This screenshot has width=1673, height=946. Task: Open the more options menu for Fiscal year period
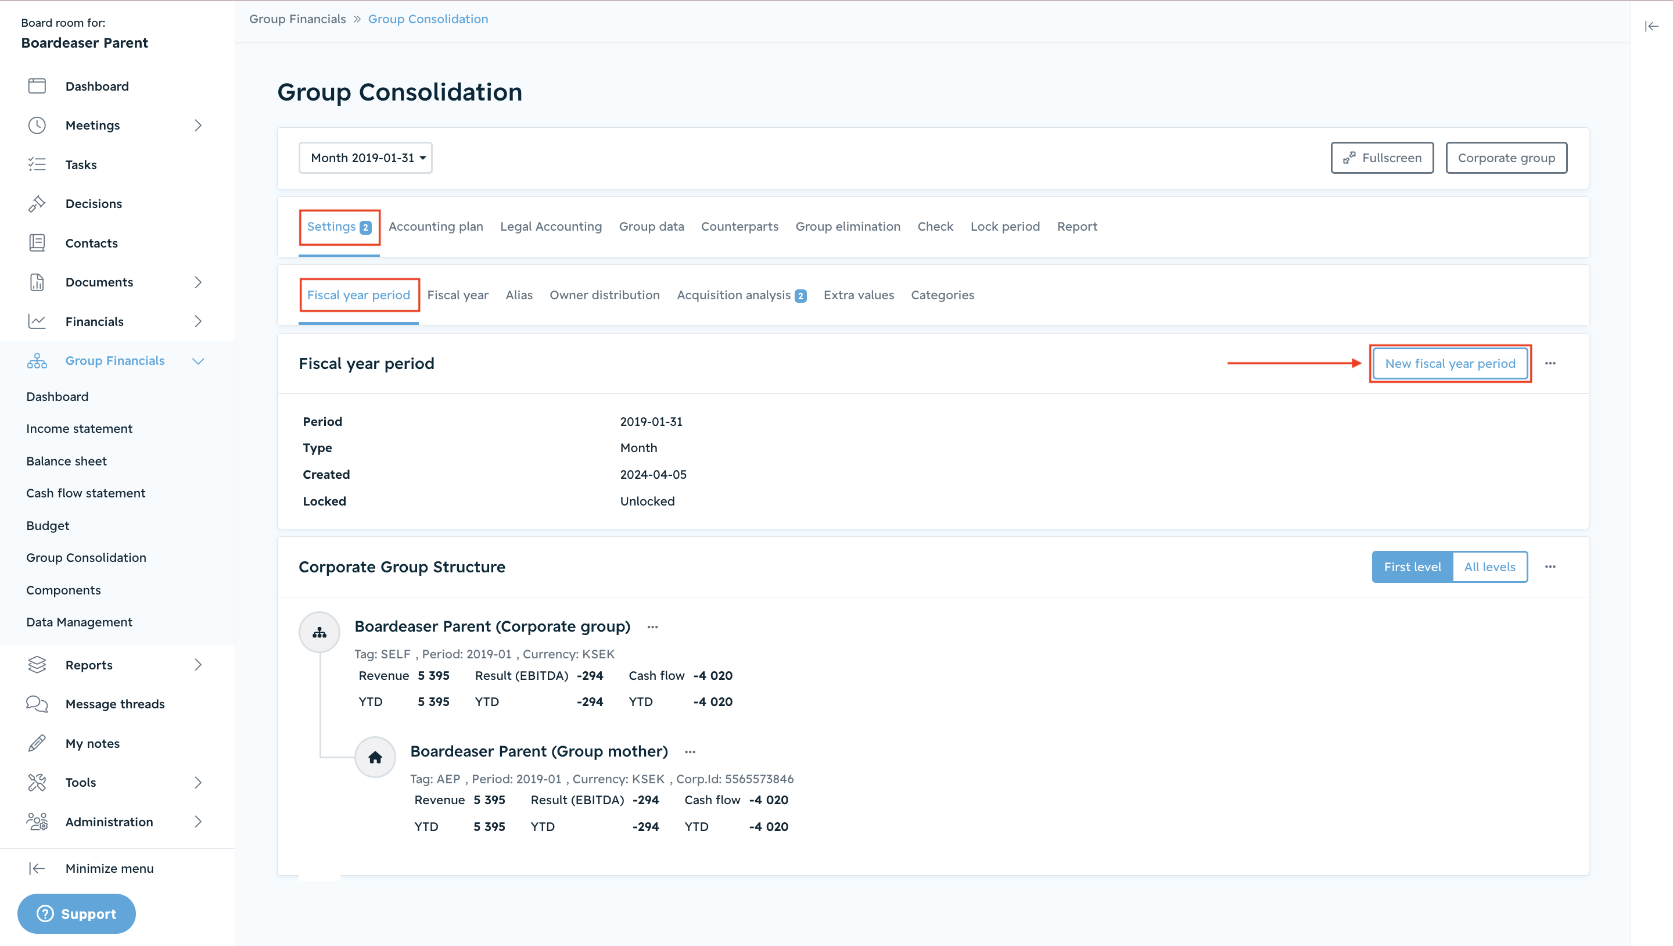click(1550, 363)
